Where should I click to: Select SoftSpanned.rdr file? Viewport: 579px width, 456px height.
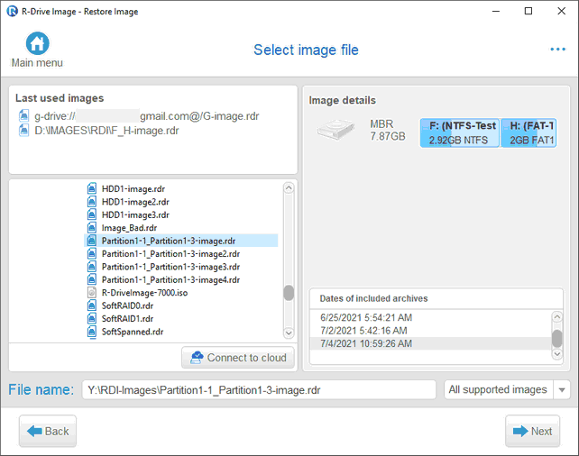click(133, 332)
